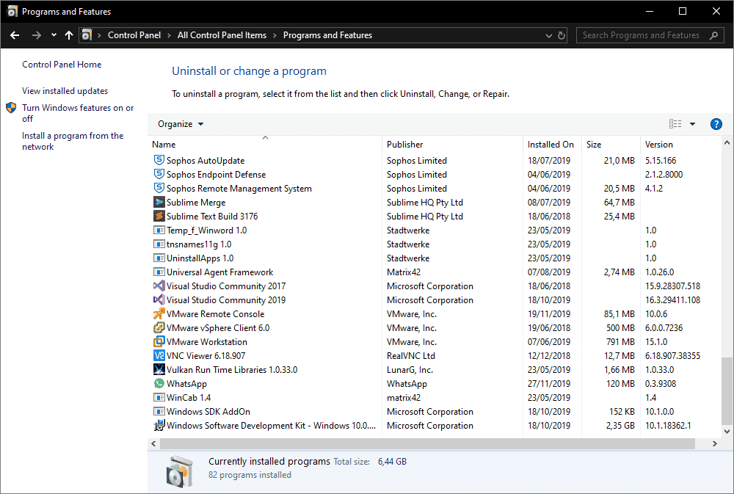This screenshot has height=494, width=734.
Task: Select the Sophos Endpoint Defense icon
Action: click(159, 174)
